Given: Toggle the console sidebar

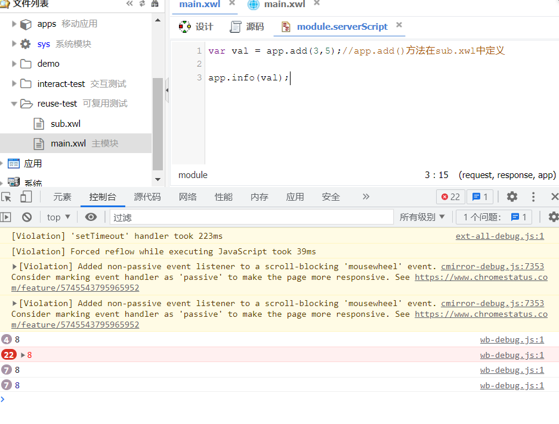Looking at the screenshot, I should [6, 217].
